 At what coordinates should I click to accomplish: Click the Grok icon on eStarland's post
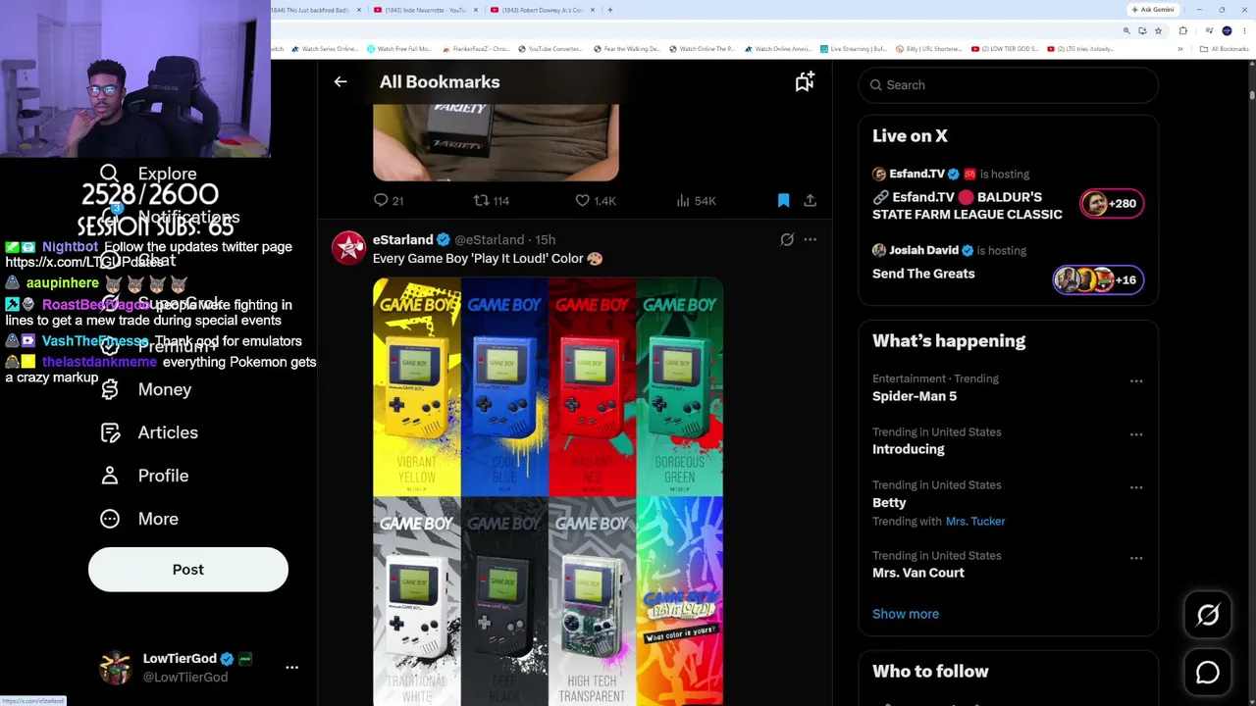[x=787, y=239]
